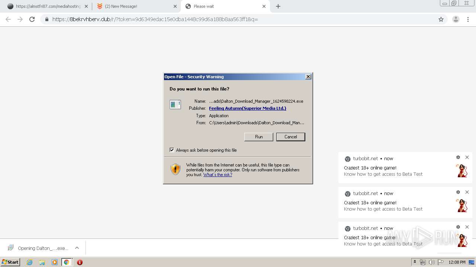The image size is (476, 267).
Task: Show hidden system tray icons
Action: (x=415, y=262)
